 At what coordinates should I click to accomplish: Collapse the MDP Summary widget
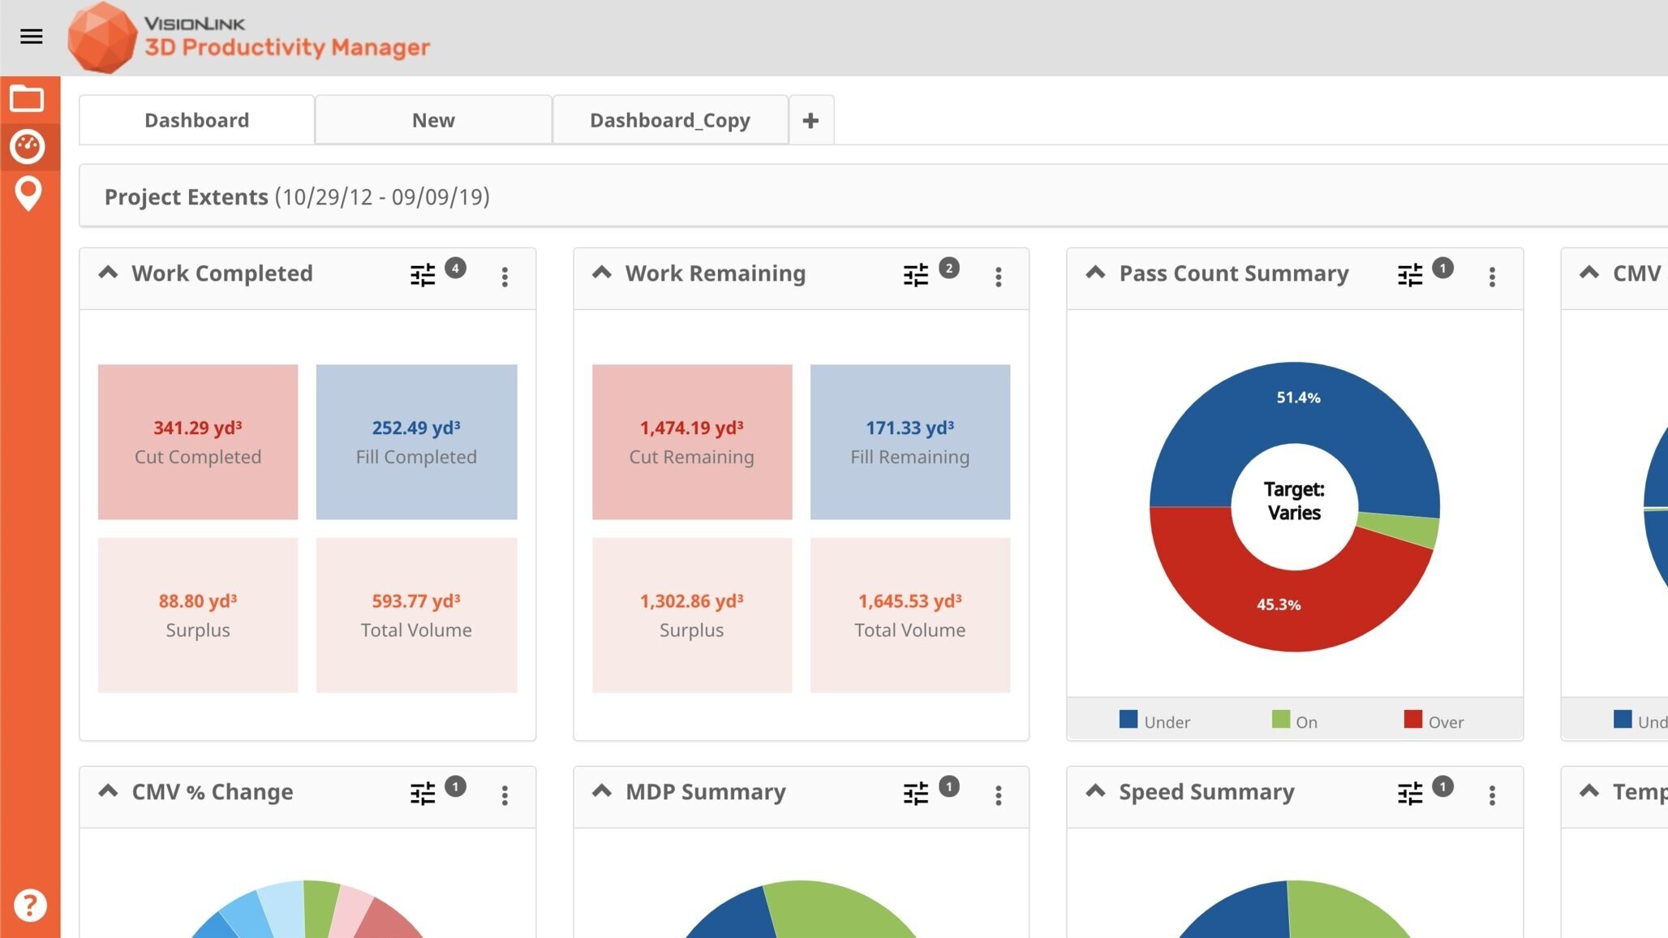[602, 790]
